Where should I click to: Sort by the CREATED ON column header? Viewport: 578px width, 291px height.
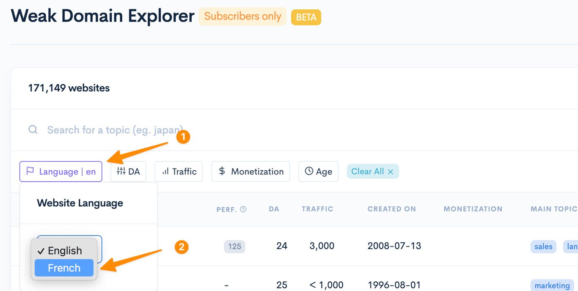[x=392, y=209]
